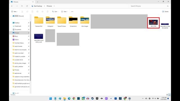Show hidden system tray icons

(x=143, y=98)
